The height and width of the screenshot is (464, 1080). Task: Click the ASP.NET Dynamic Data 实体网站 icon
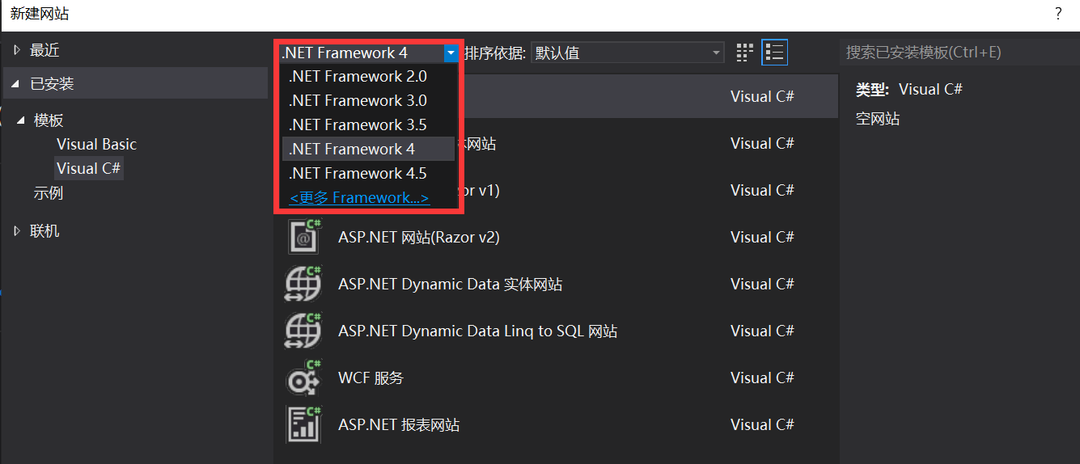click(x=304, y=285)
